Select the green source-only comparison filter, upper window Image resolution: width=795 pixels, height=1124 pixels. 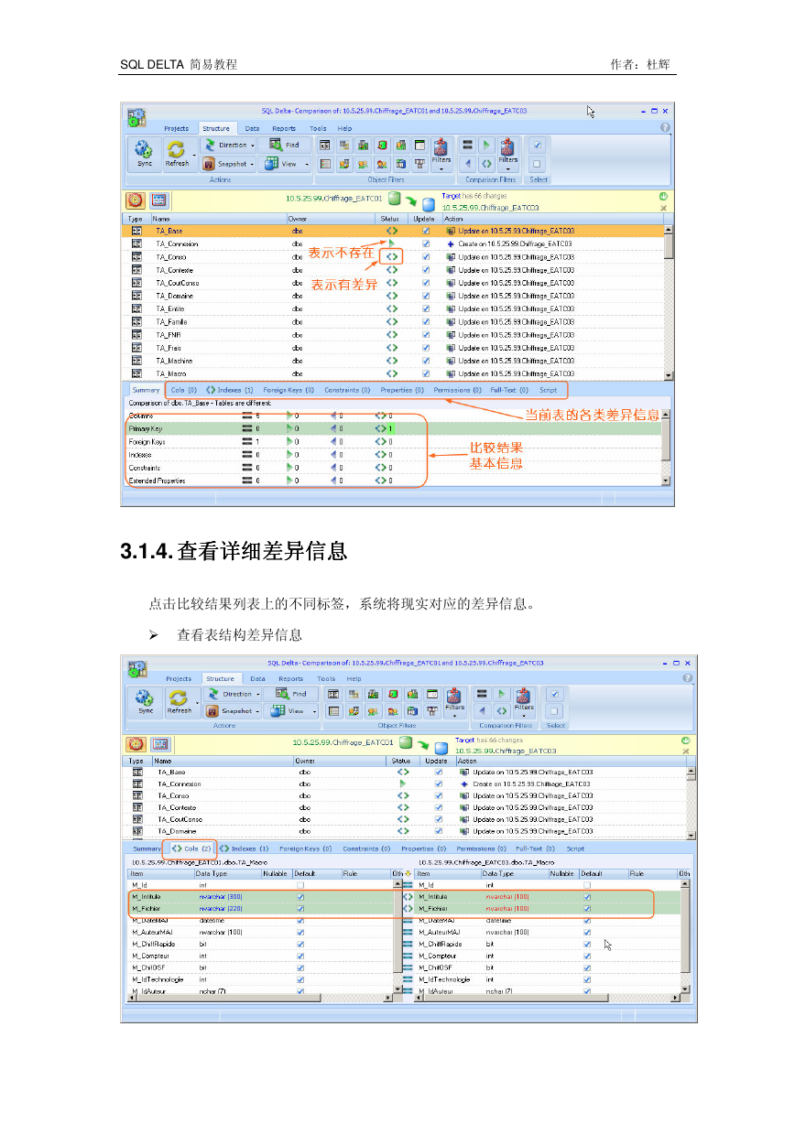[486, 145]
